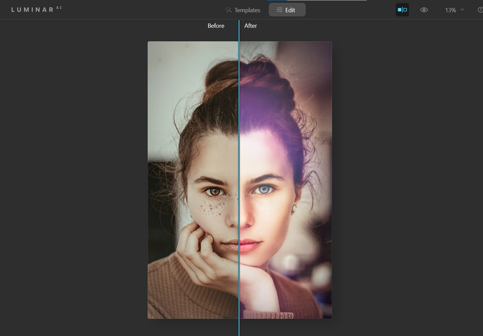Image resolution: width=483 pixels, height=336 pixels.
Task: Click the After label above the photo
Action: click(x=250, y=25)
